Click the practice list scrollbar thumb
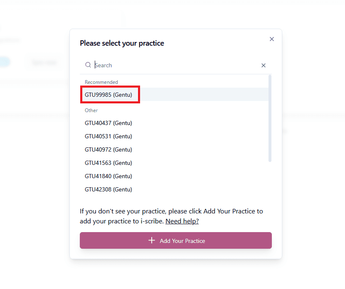 (270, 118)
